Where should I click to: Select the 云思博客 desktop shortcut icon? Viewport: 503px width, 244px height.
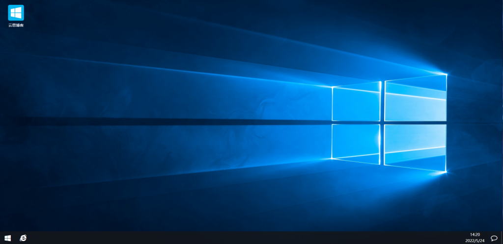tap(16, 16)
